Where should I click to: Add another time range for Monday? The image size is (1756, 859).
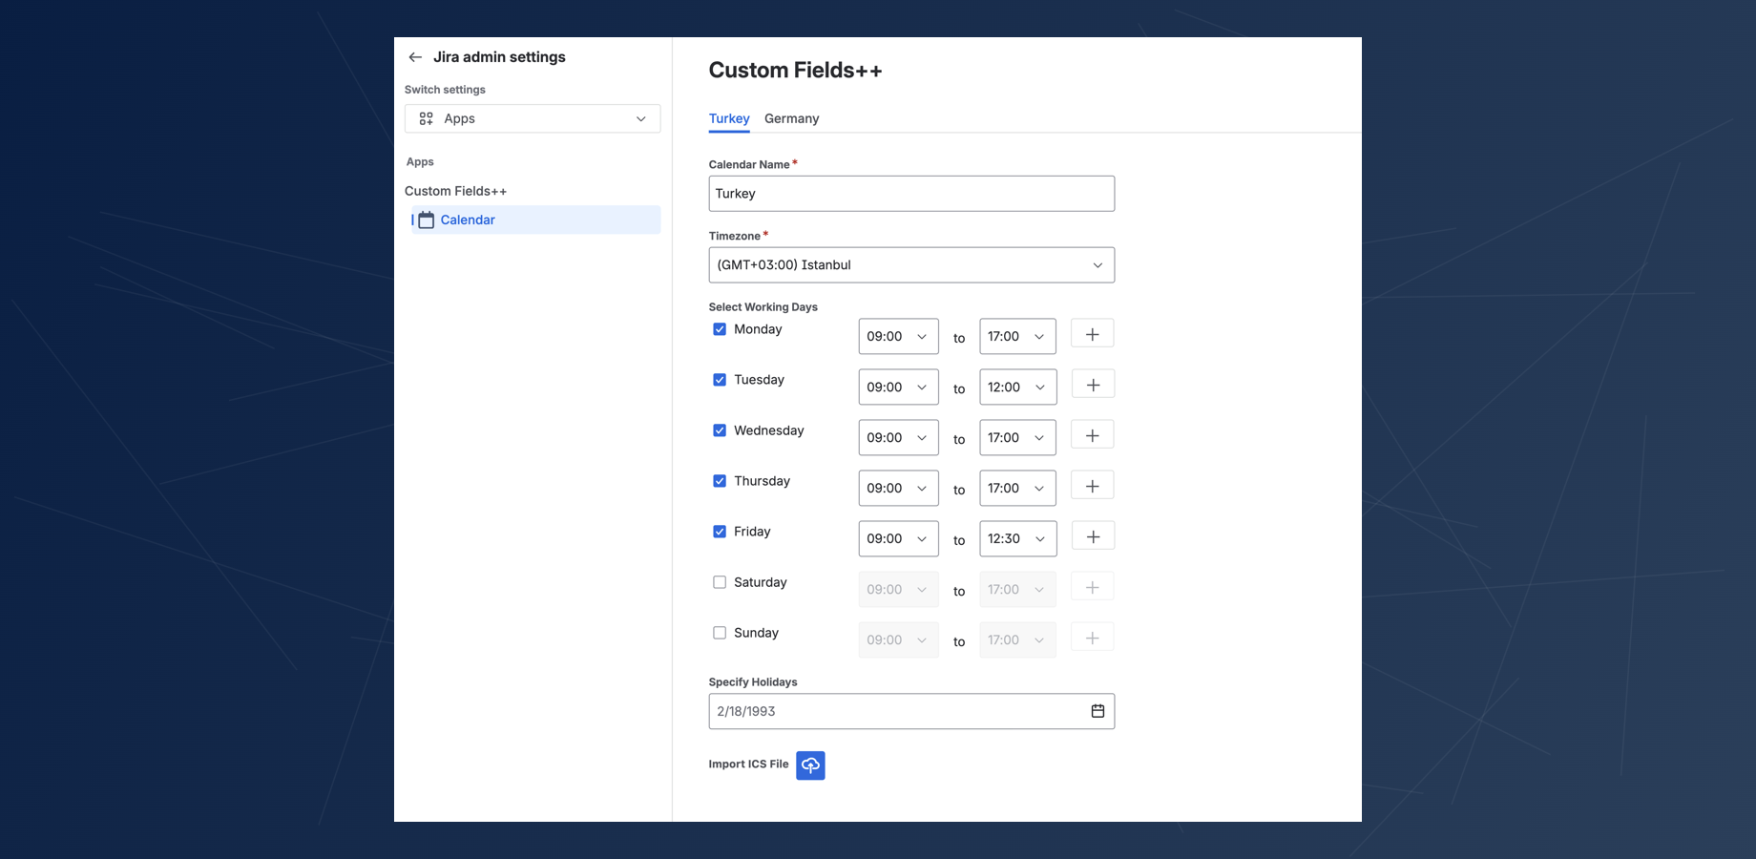1093,334
